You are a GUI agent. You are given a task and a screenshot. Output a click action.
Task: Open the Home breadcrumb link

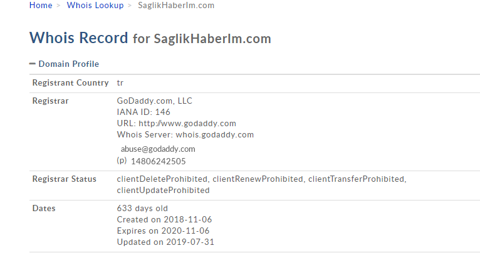coord(41,5)
